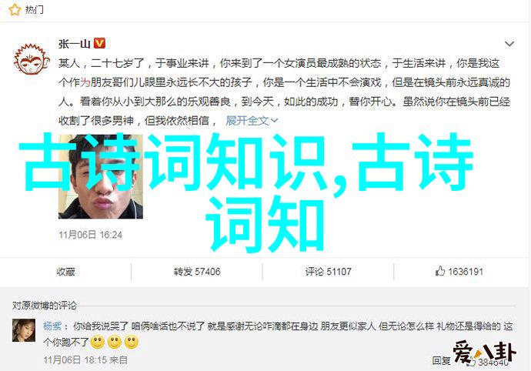Click the orange V verified badge
531x371 pixels.
99,43
